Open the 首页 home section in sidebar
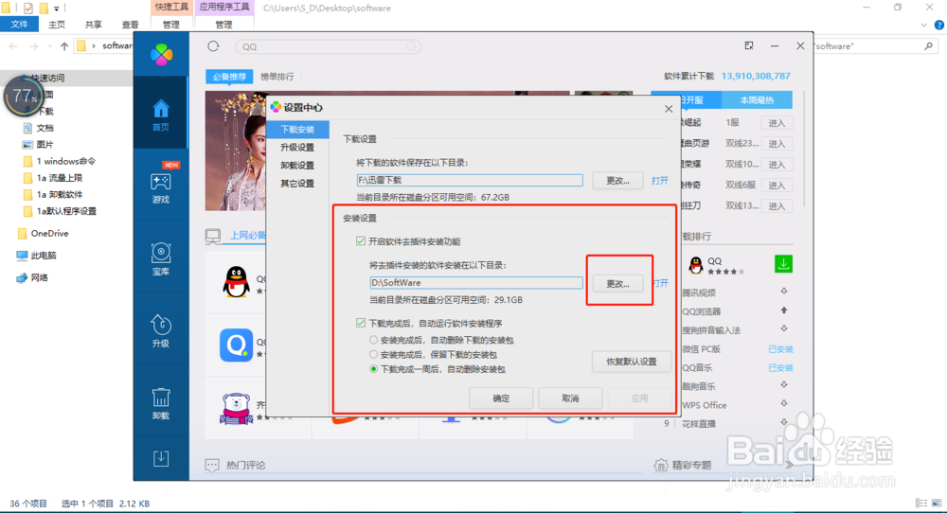The width and height of the screenshot is (947, 513). [x=161, y=115]
